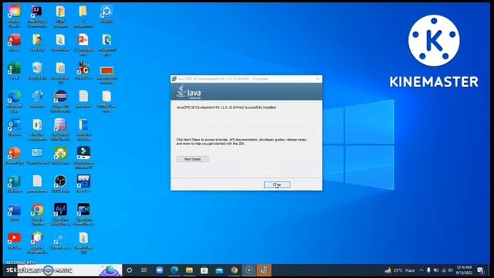Viewport: 494px width, 278px height.
Task: Open Excel desktop shortcut
Action: [x=14, y=71]
